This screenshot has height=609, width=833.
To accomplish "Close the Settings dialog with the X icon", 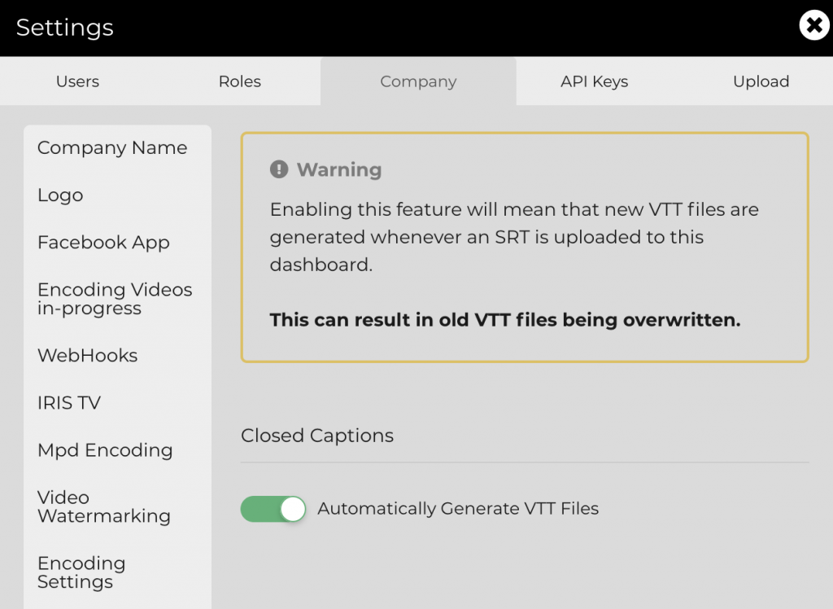I will pyautogui.click(x=813, y=26).
